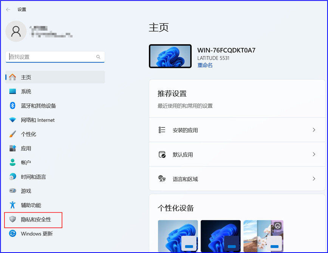Open 网络和 Internet settings

(55, 120)
